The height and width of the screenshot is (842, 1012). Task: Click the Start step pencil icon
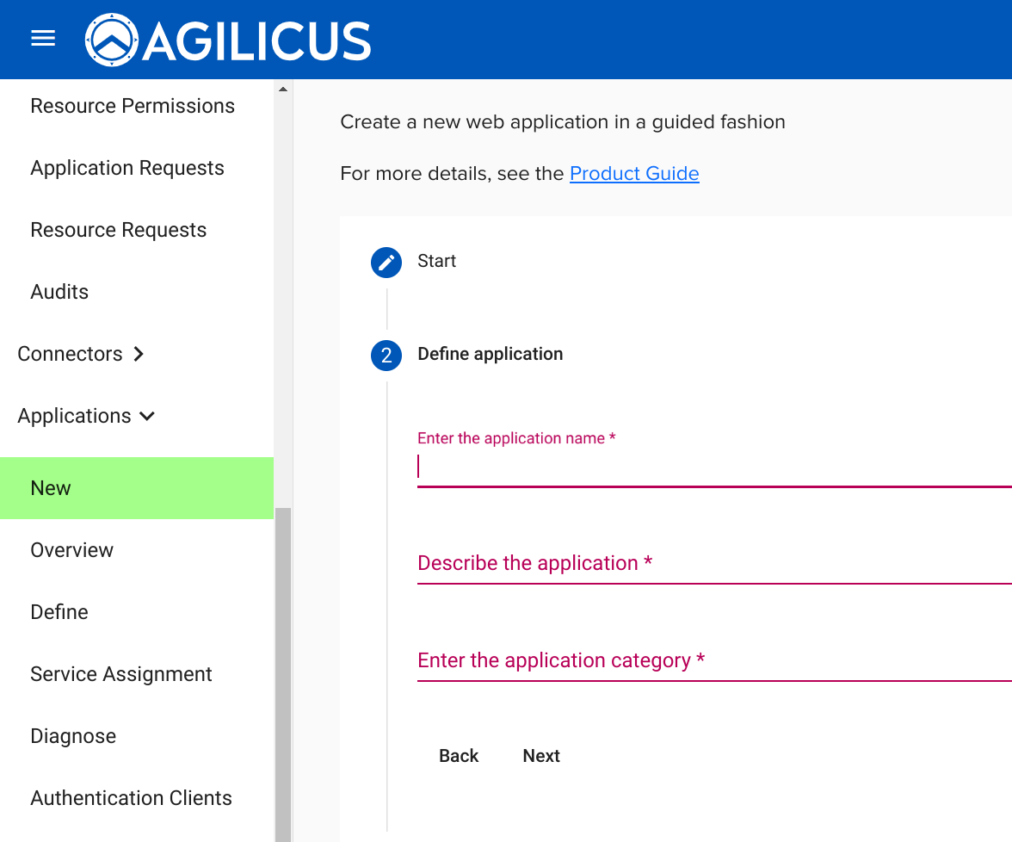point(386,263)
